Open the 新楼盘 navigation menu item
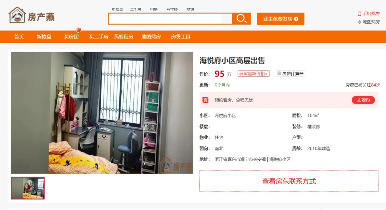 tap(44, 37)
